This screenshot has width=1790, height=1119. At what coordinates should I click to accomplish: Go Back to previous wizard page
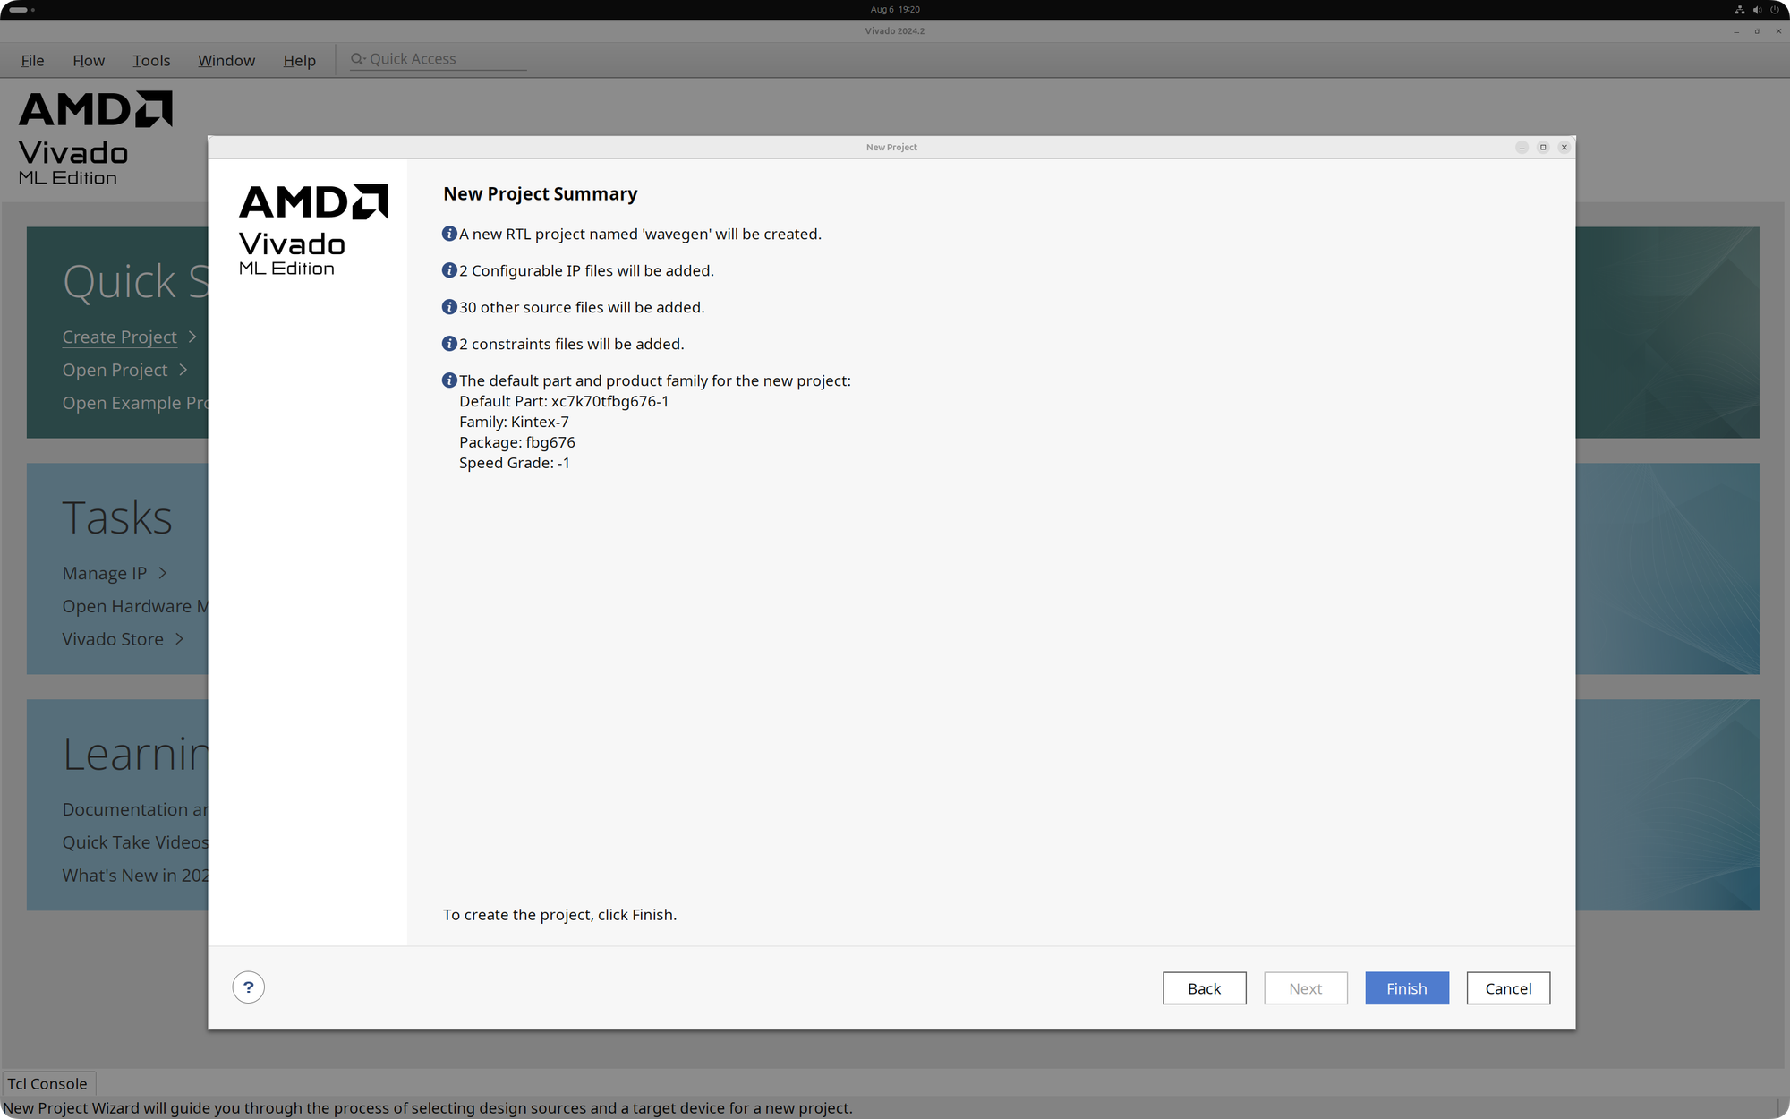click(1204, 988)
